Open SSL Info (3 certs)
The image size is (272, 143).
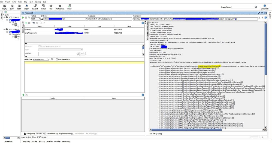tap(156, 134)
